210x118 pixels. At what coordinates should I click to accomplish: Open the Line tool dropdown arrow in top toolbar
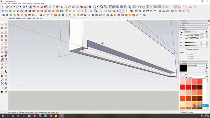tap(14, 7)
